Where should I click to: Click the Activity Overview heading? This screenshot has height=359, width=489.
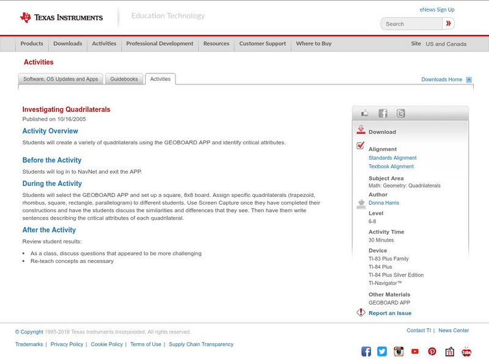pyautogui.click(x=50, y=131)
